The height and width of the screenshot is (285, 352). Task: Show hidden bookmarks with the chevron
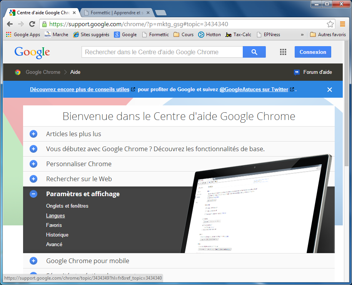302,35
